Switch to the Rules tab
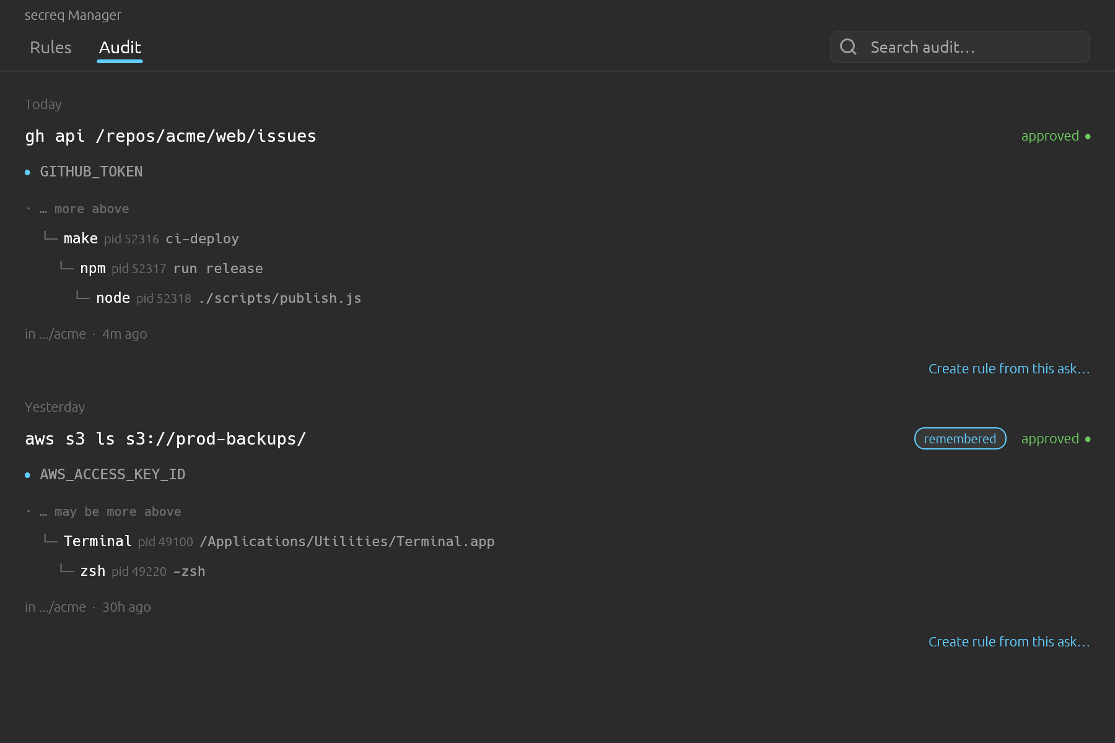 (x=51, y=48)
